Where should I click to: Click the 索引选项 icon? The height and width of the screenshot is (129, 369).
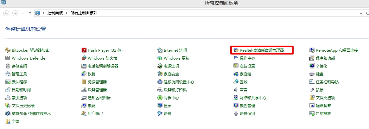point(8,98)
